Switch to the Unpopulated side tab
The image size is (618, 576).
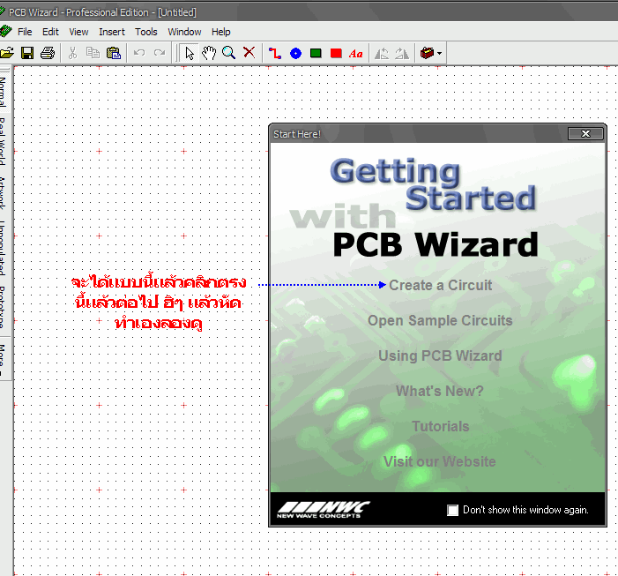coord(4,248)
